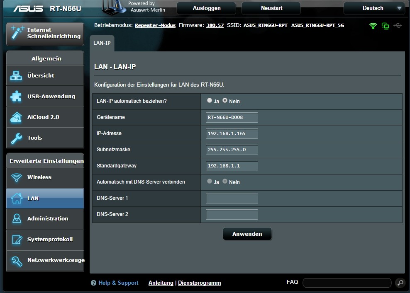Viewport: 410px width, 293px height.
Task: Select Ja for LAN-IP automatisch beziehen
Action: pos(210,101)
